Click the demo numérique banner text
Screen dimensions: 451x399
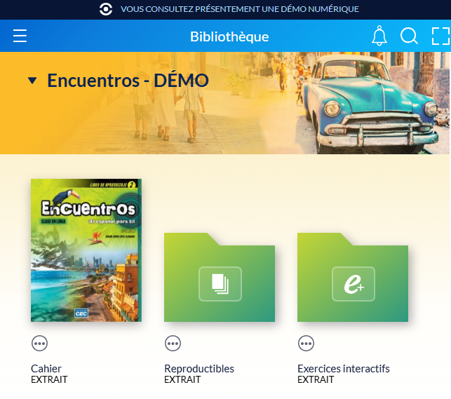(240, 9)
